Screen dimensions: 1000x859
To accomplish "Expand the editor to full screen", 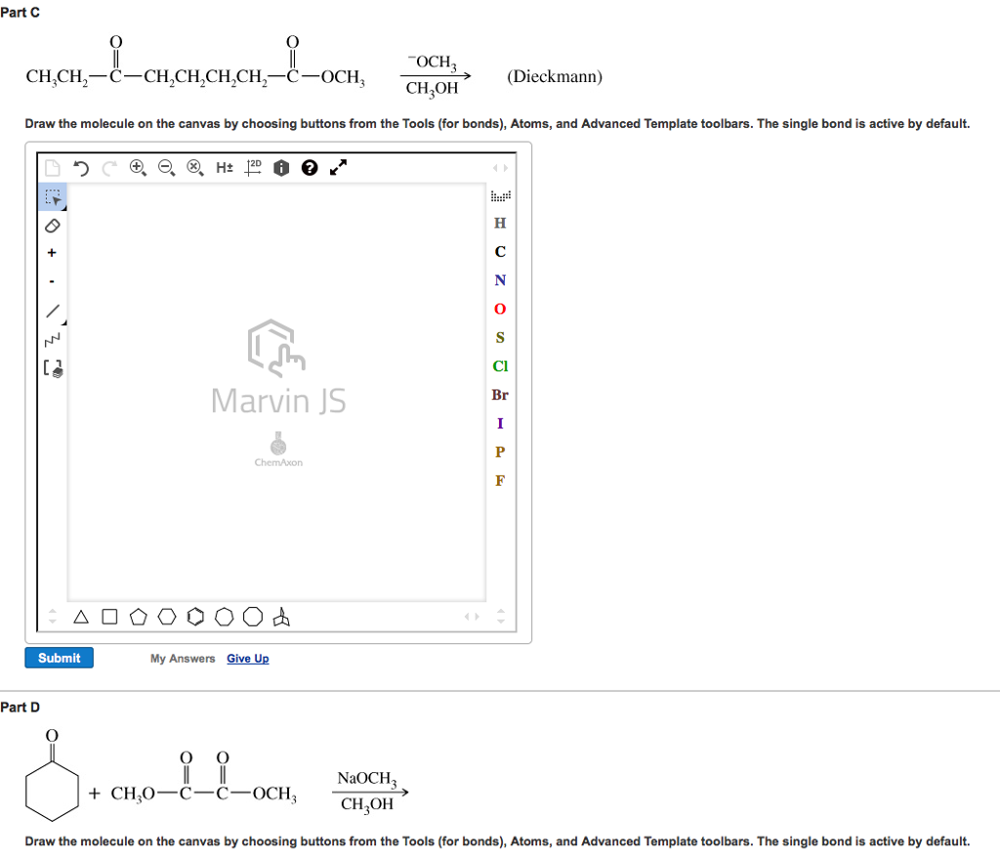I will click(338, 167).
